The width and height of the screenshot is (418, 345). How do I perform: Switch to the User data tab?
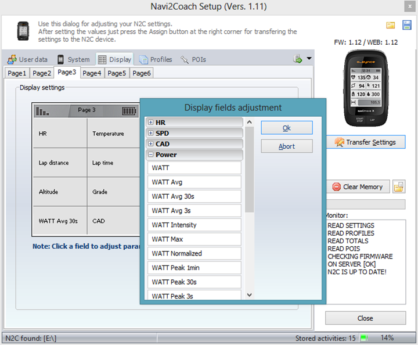(27, 59)
